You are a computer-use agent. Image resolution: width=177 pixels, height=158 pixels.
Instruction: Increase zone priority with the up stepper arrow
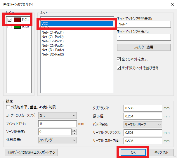click(74, 130)
